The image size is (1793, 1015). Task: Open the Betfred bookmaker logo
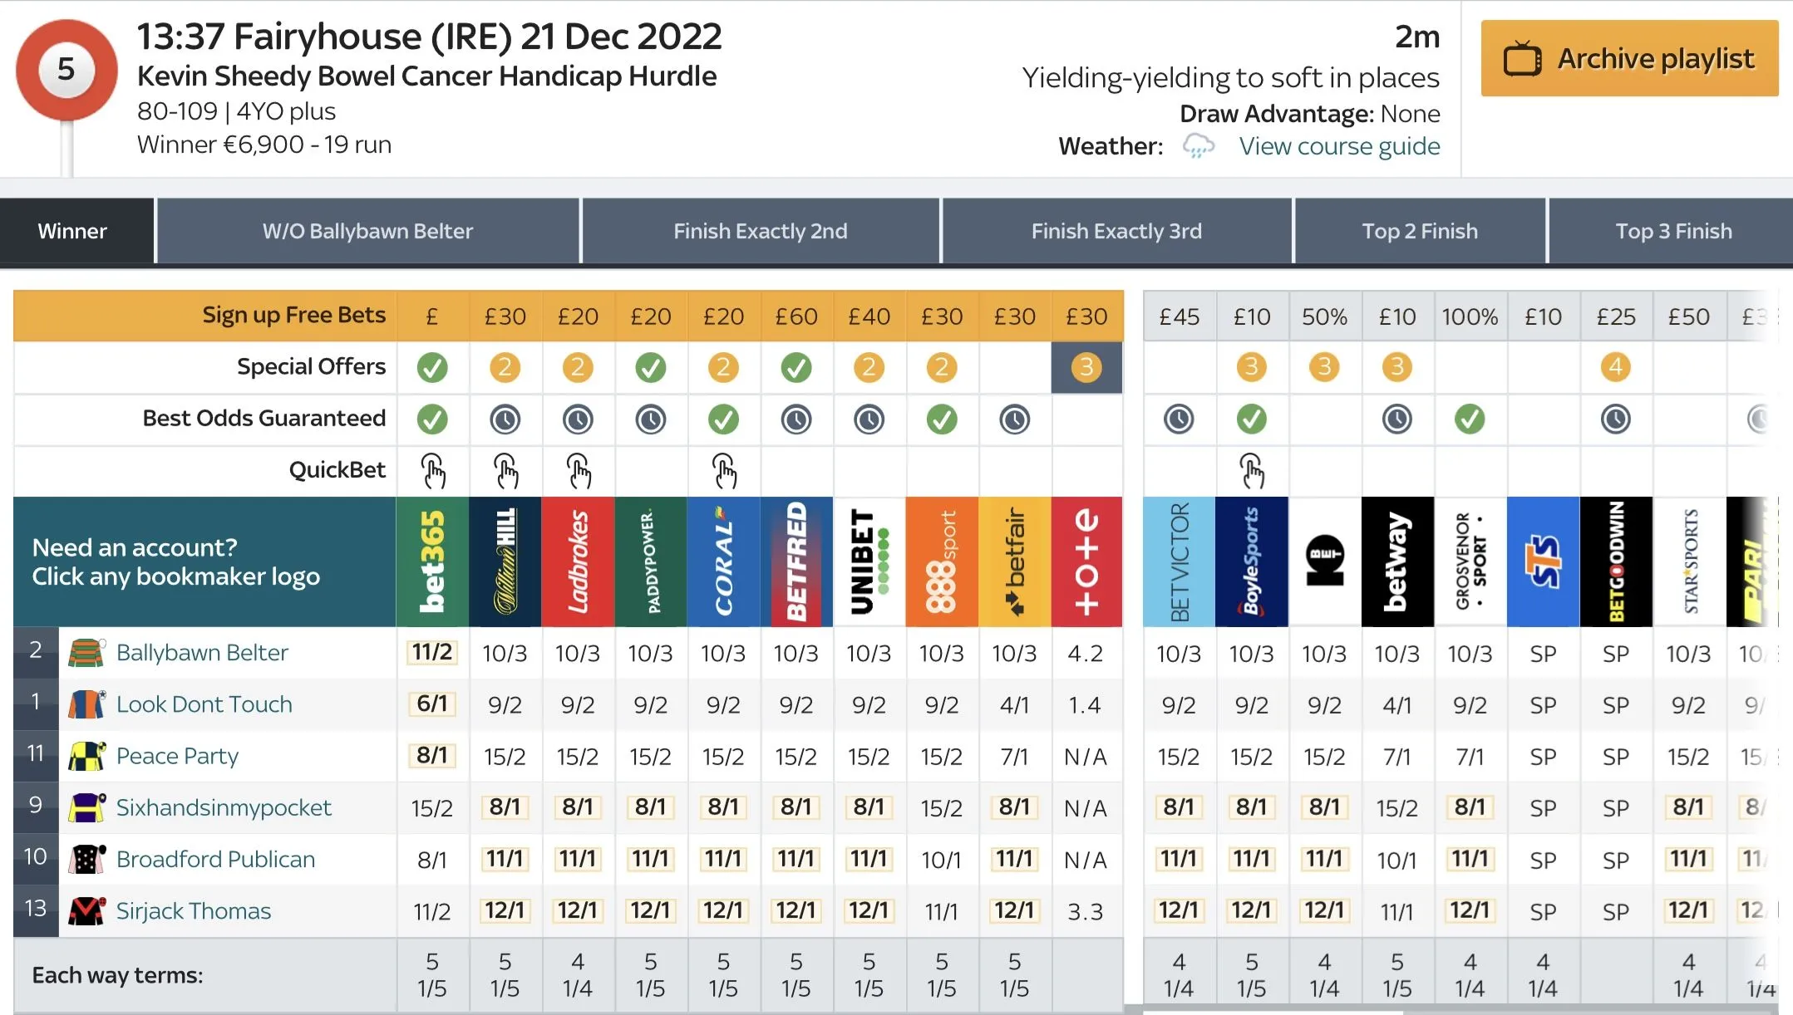click(796, 561)
